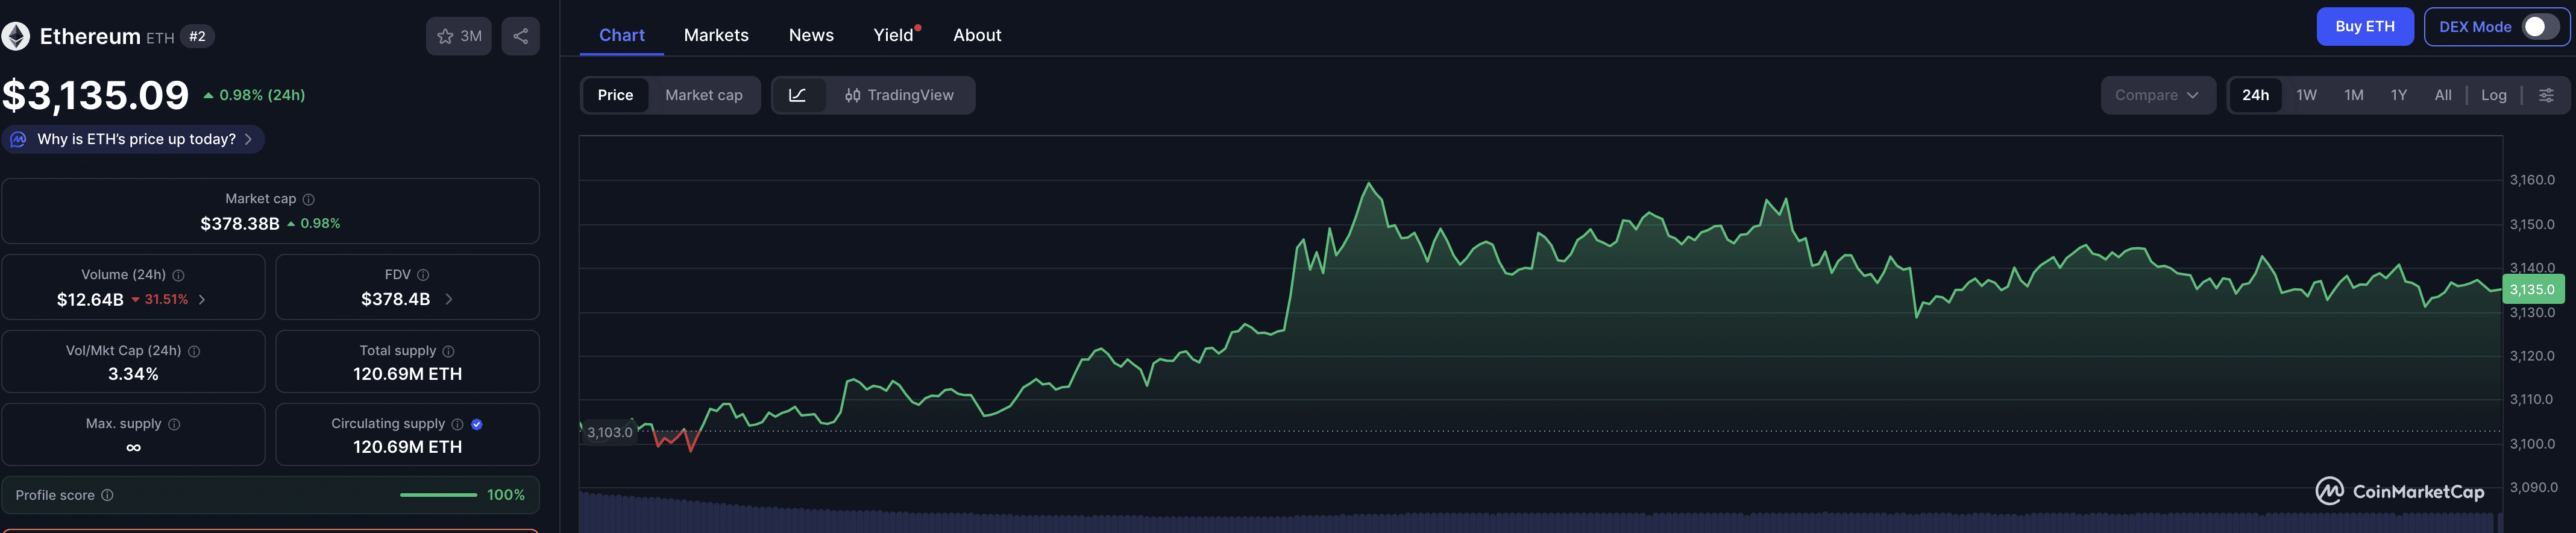Click Market cap info icon

click(x=309, y=199)
